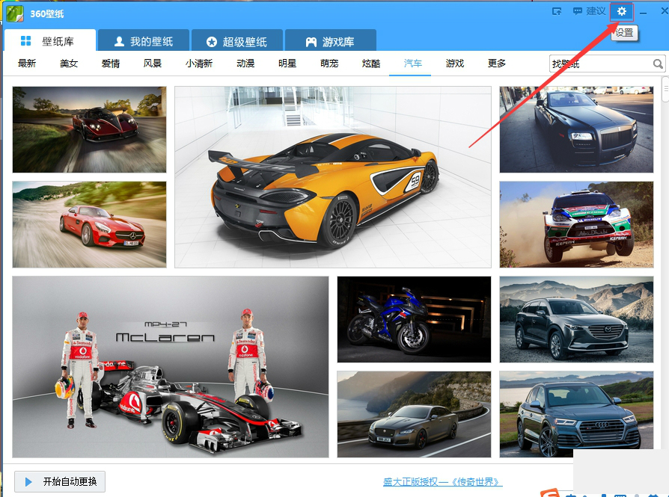Click the 360壁纸 app logo

(14, 13)
